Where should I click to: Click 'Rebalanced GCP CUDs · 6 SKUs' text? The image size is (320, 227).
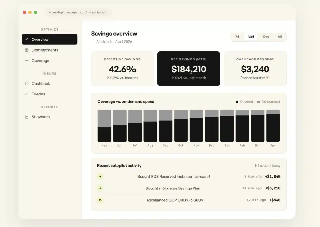175,200
